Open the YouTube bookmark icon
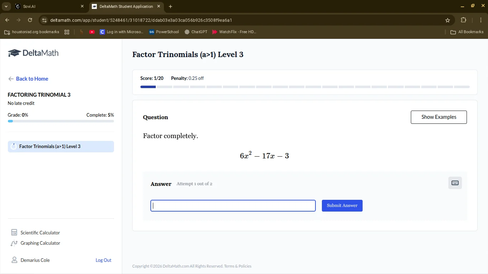Viewport: 488px width, 274px height. pyautogui.click(x=92, y=32)
